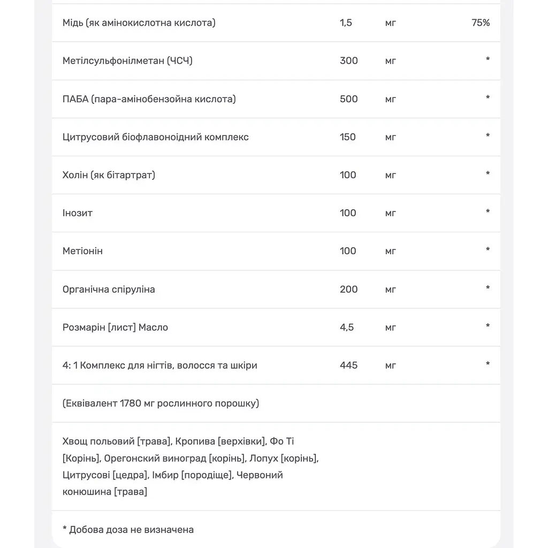Screen dimensions: 548x548
Task: Click the Метілсульфонілметан (ЧСЧ) ingredient name
Action: click(127, 61)
